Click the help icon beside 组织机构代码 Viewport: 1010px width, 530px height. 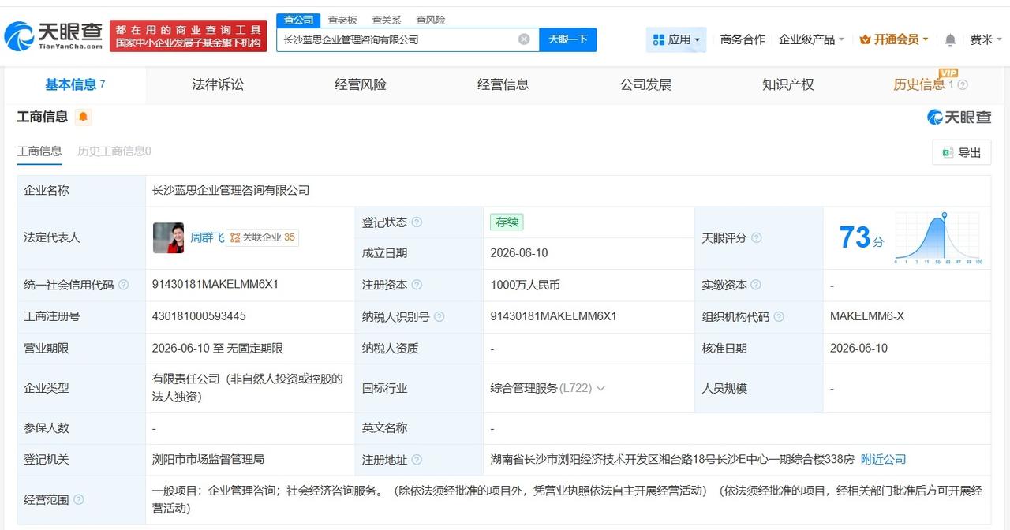coord(779,316)
